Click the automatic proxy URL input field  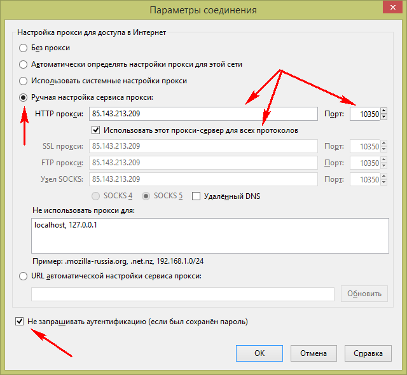pyautogui.click(x=183, y=294)
